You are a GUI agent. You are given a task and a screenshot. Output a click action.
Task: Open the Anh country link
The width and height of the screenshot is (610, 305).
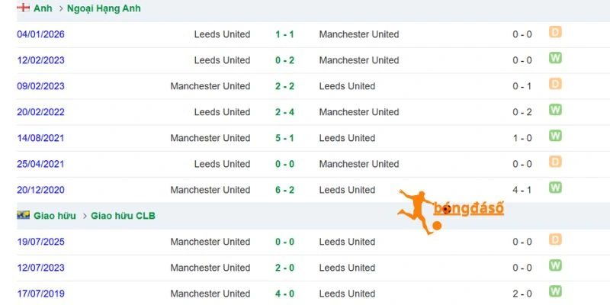43,8
